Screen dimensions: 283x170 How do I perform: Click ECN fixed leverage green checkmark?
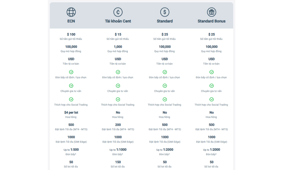pyautogui.click(x=71, y=72)
